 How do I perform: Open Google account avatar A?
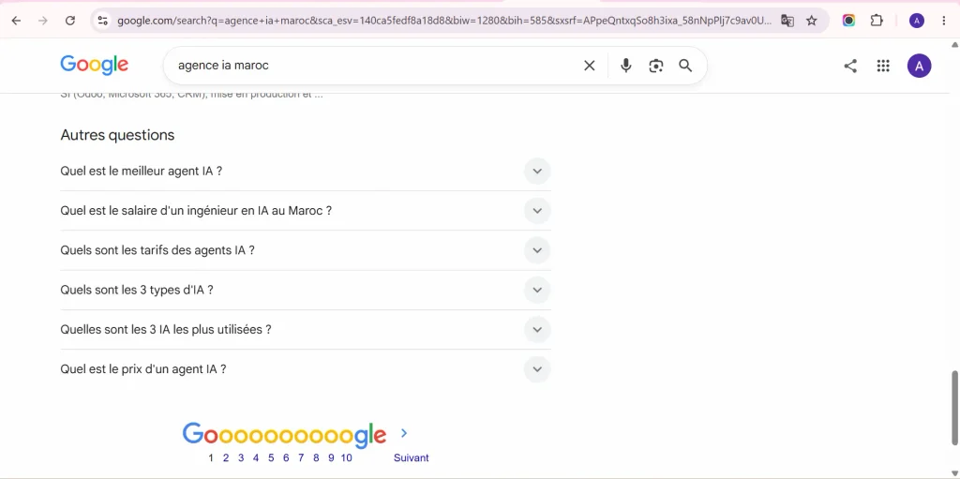coord(919,67)
